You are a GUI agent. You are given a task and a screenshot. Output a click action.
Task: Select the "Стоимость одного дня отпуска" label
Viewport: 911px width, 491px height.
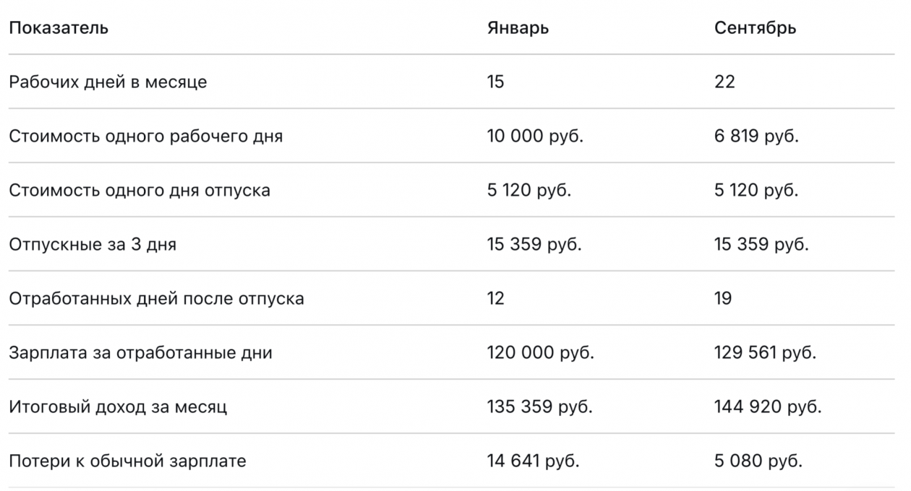tap(140, 190)
